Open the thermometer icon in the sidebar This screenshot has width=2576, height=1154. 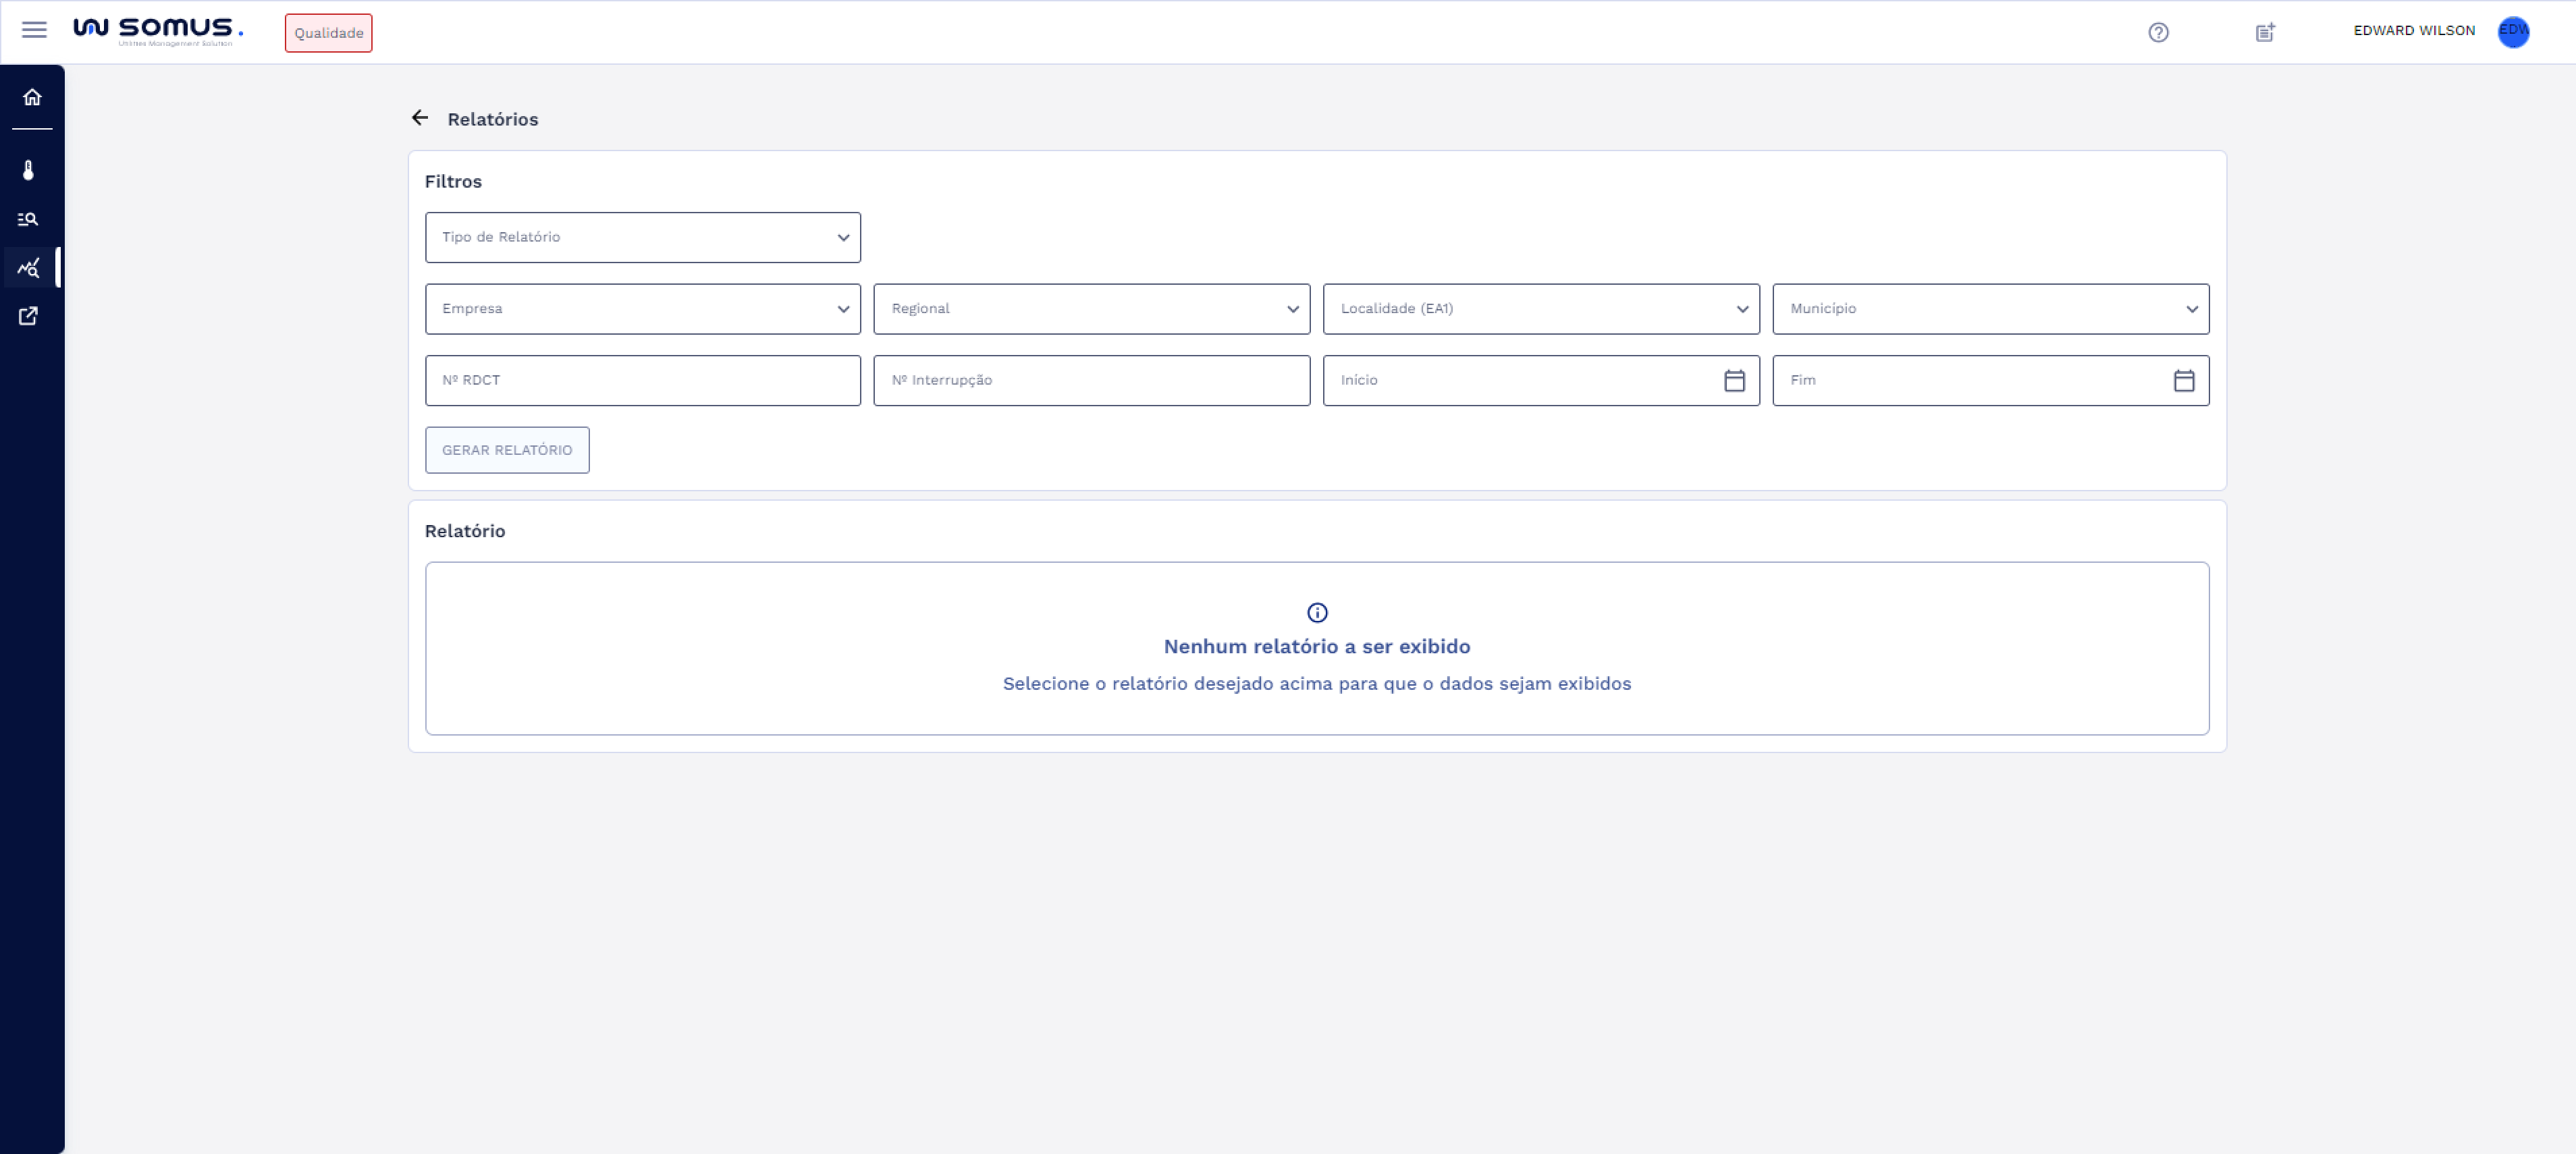pyautogui.click(x=29, y=170)
